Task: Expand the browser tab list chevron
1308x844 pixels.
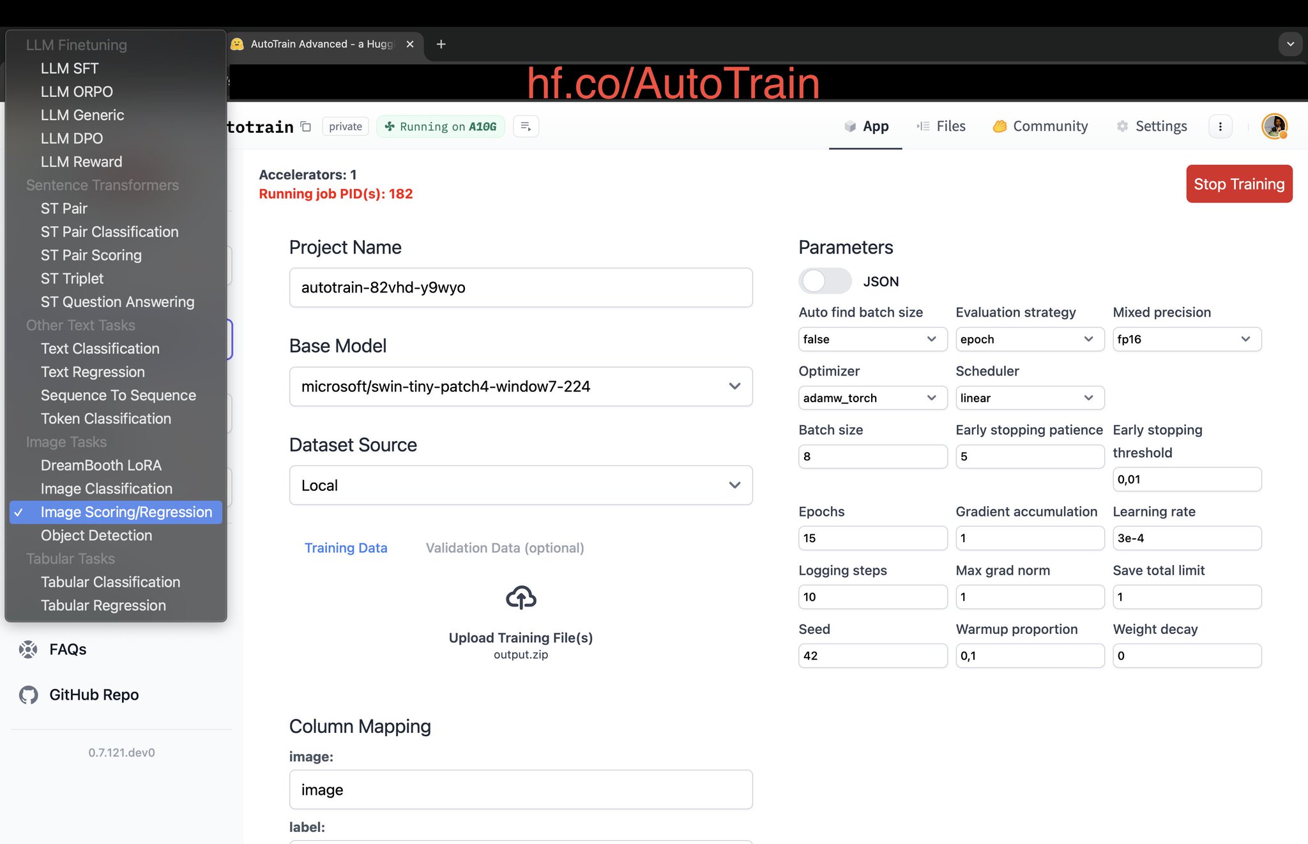Action: coord(1290,44)
